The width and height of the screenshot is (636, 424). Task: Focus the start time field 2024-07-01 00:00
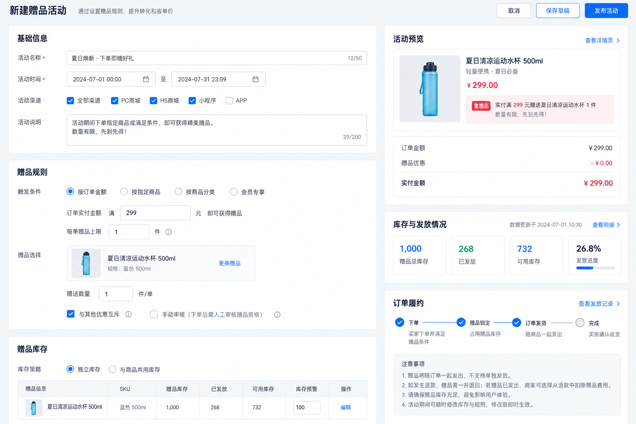pyautogui.click(x=111, y=79)
